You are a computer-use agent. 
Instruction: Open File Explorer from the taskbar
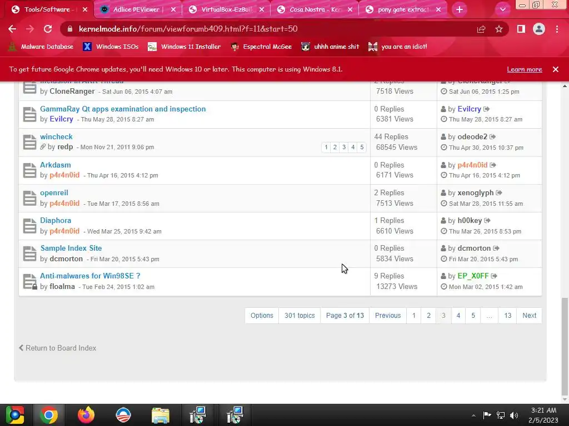(160, 415)
